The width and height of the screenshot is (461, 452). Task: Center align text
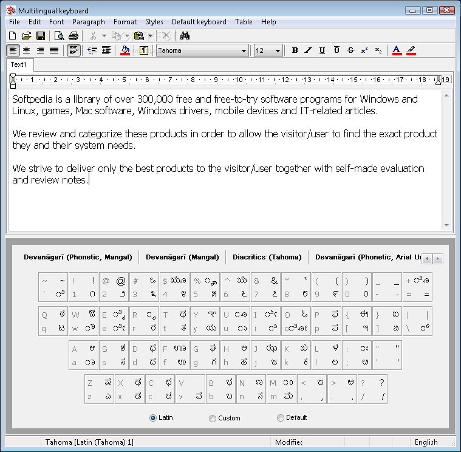click(x=27, y=50)
